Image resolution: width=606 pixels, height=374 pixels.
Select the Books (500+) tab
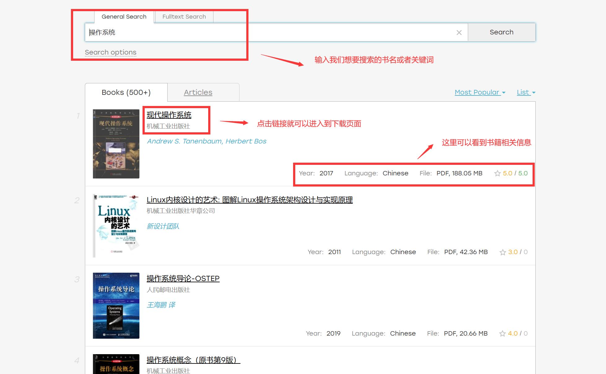[126, 92]
